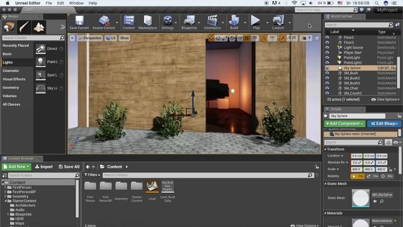This screenshot has width=403, height=227.
Task: Click the Build toolbar icon
Action: pyautogui.click(x=234, y=23)
